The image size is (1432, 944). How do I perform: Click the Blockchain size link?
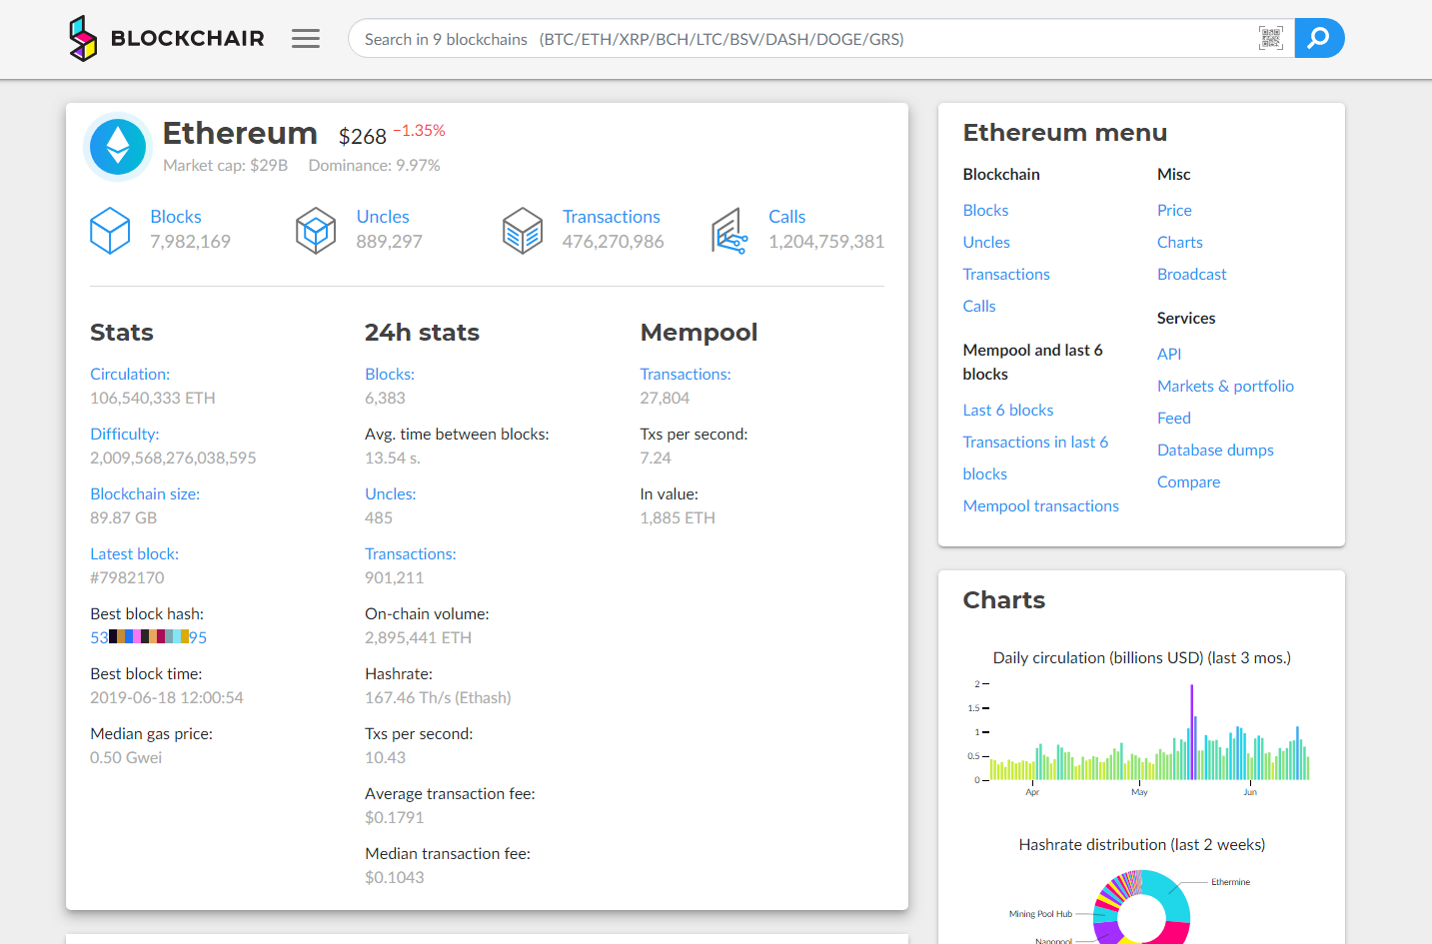coord(145,493)
